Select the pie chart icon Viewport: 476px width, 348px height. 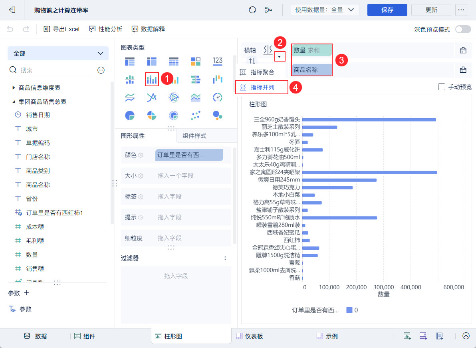tap(130, 115)
